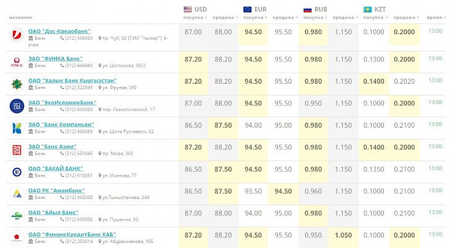Viewport: 452px width, 248px height.
Task: Open ОАО "Айыл Банк" link
Action: click(x=53, y=213)
